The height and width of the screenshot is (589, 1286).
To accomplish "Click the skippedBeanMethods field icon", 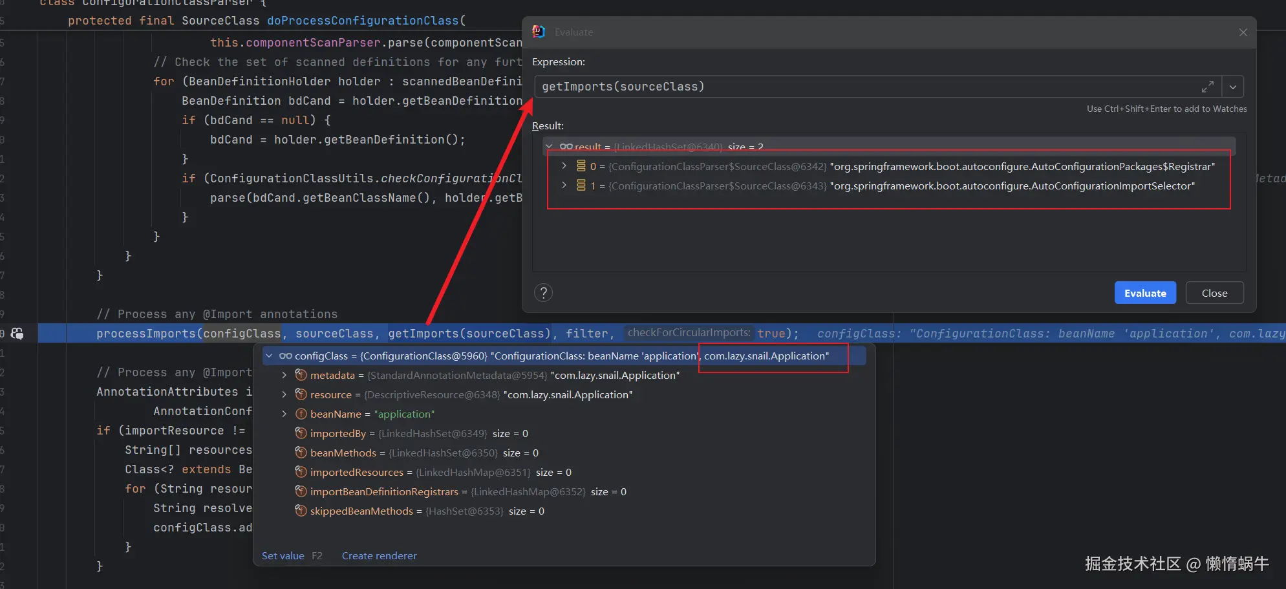I will [x=301, y=511].
